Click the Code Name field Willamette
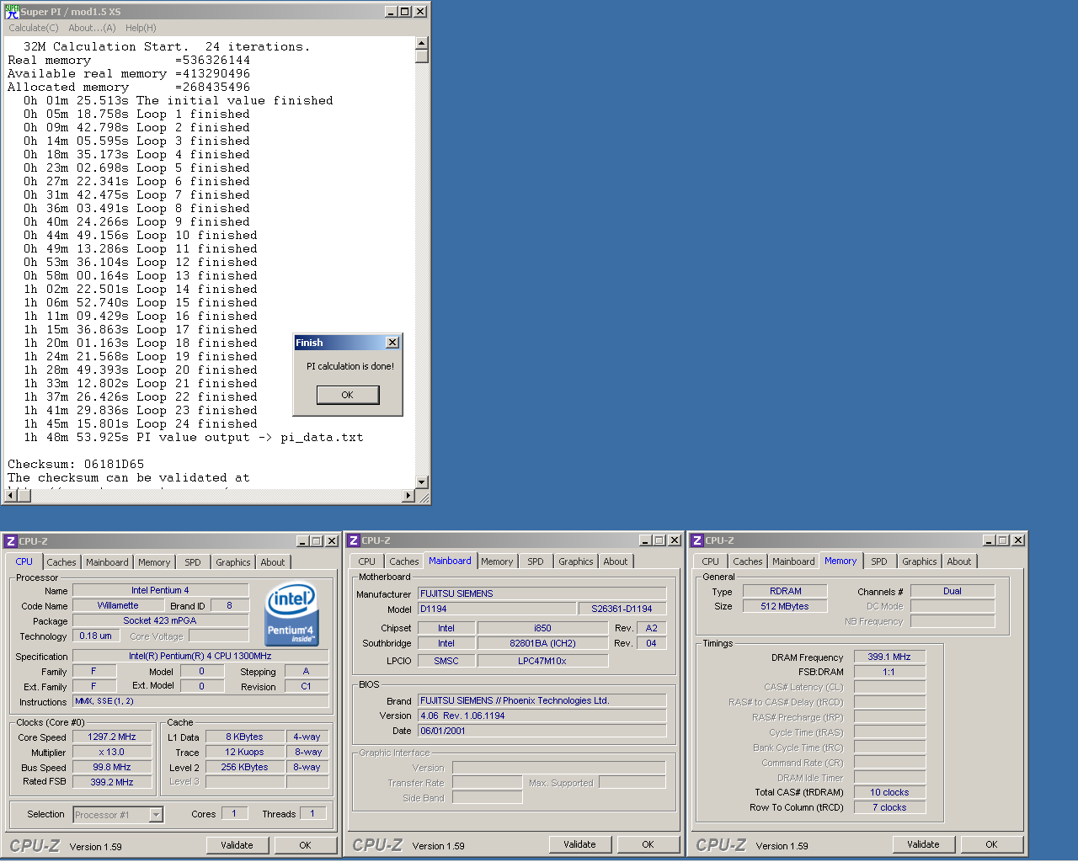 (118, 605)
